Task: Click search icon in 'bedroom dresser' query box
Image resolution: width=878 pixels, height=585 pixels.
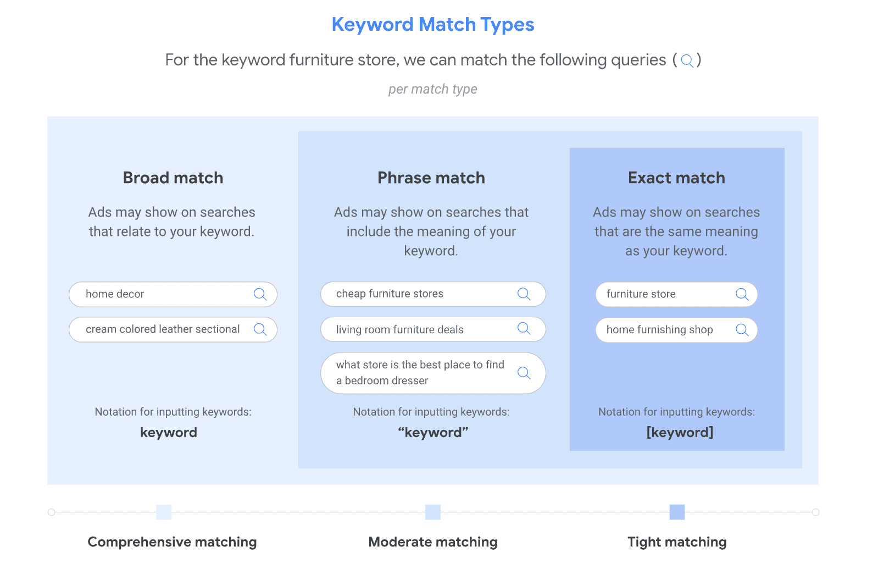Action: click(524, 373)
